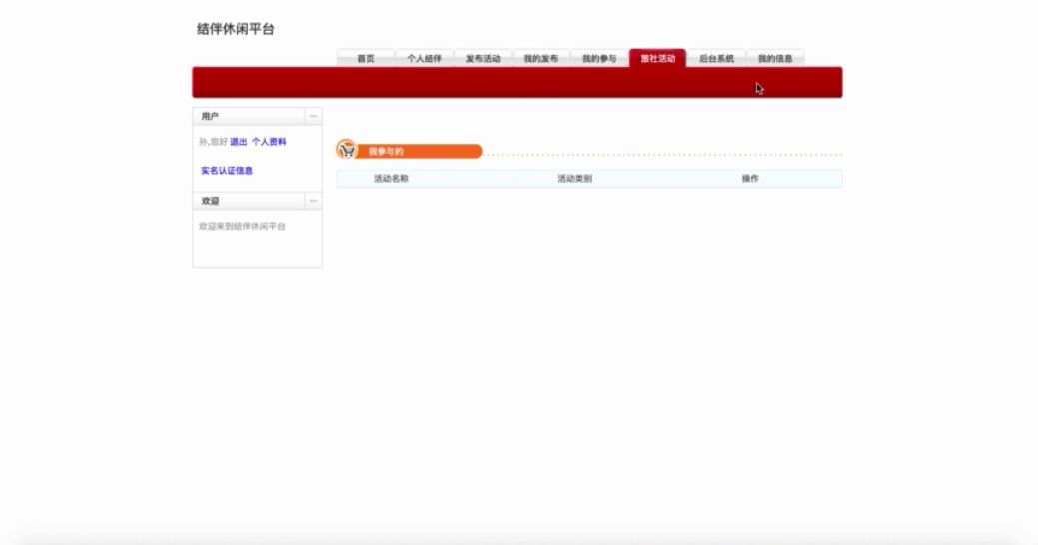Click the 活动名称 column header
1038x545 pixels.
tap(391, 179)
